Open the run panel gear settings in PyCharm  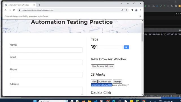180,30
